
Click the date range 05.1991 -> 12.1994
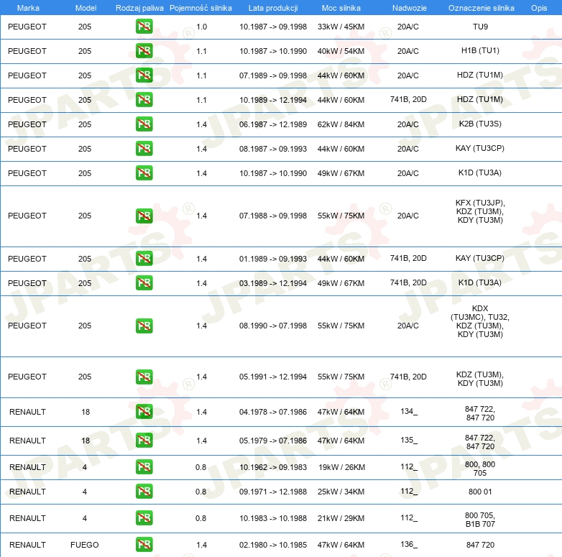[x=273, y=377]
